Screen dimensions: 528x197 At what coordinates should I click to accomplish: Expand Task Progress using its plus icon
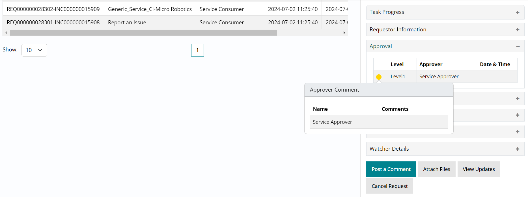[518, 12]
